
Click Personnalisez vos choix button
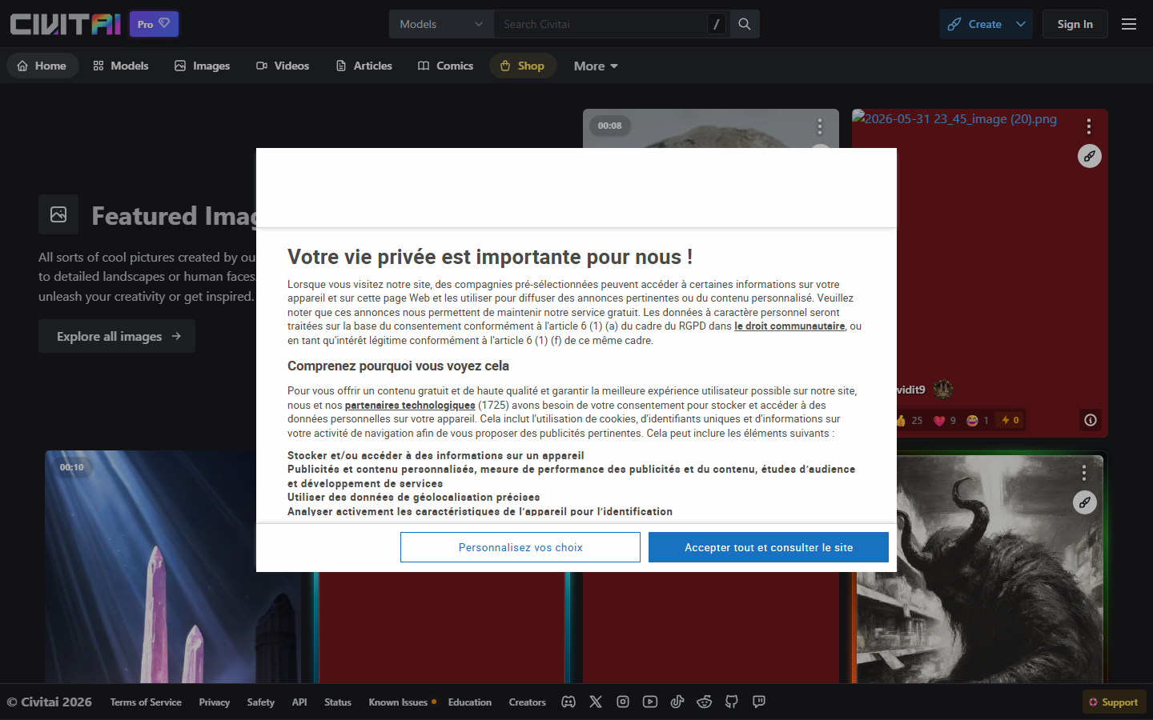tap(520, 547)
